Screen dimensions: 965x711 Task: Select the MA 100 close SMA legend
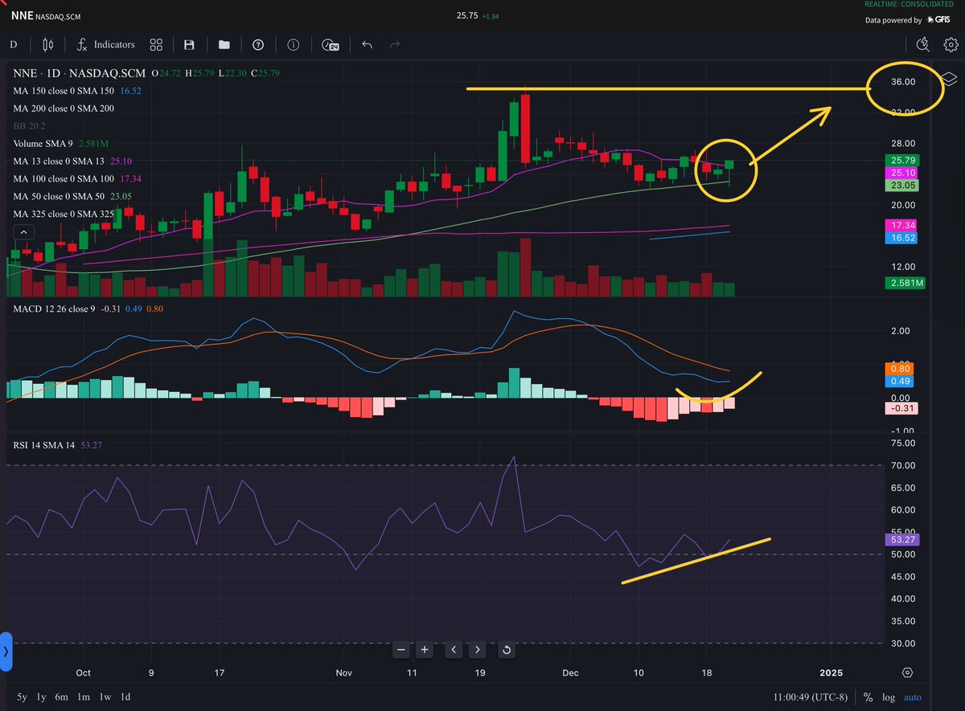(77, 179)
